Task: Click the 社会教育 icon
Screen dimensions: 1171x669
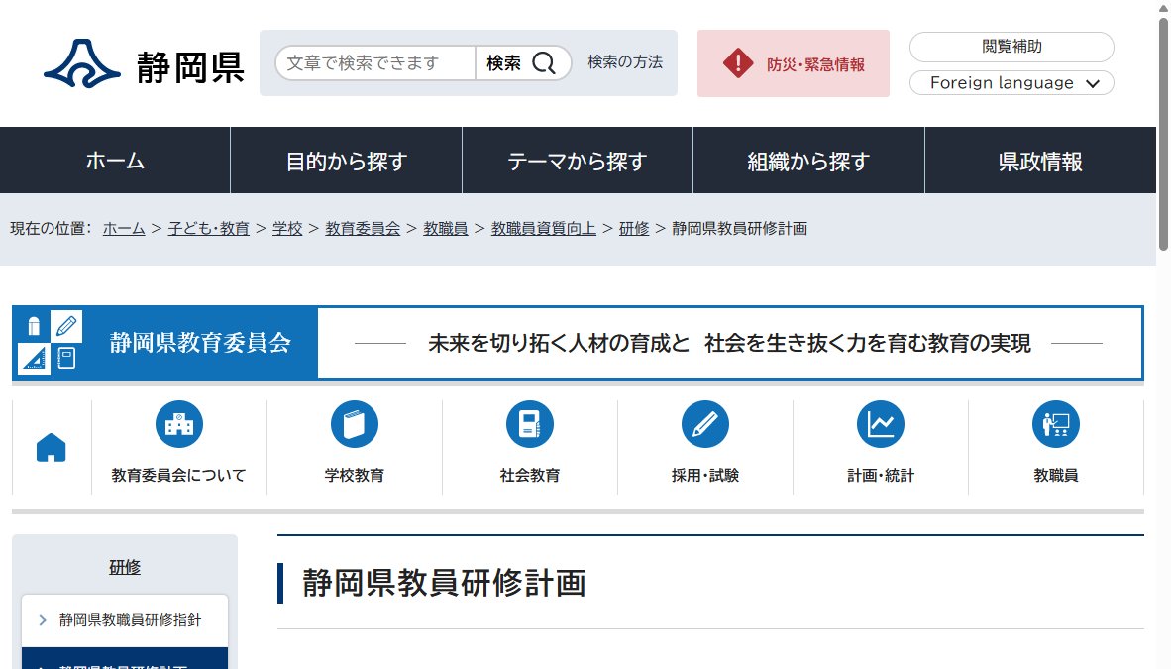Action: click(529, 424)
